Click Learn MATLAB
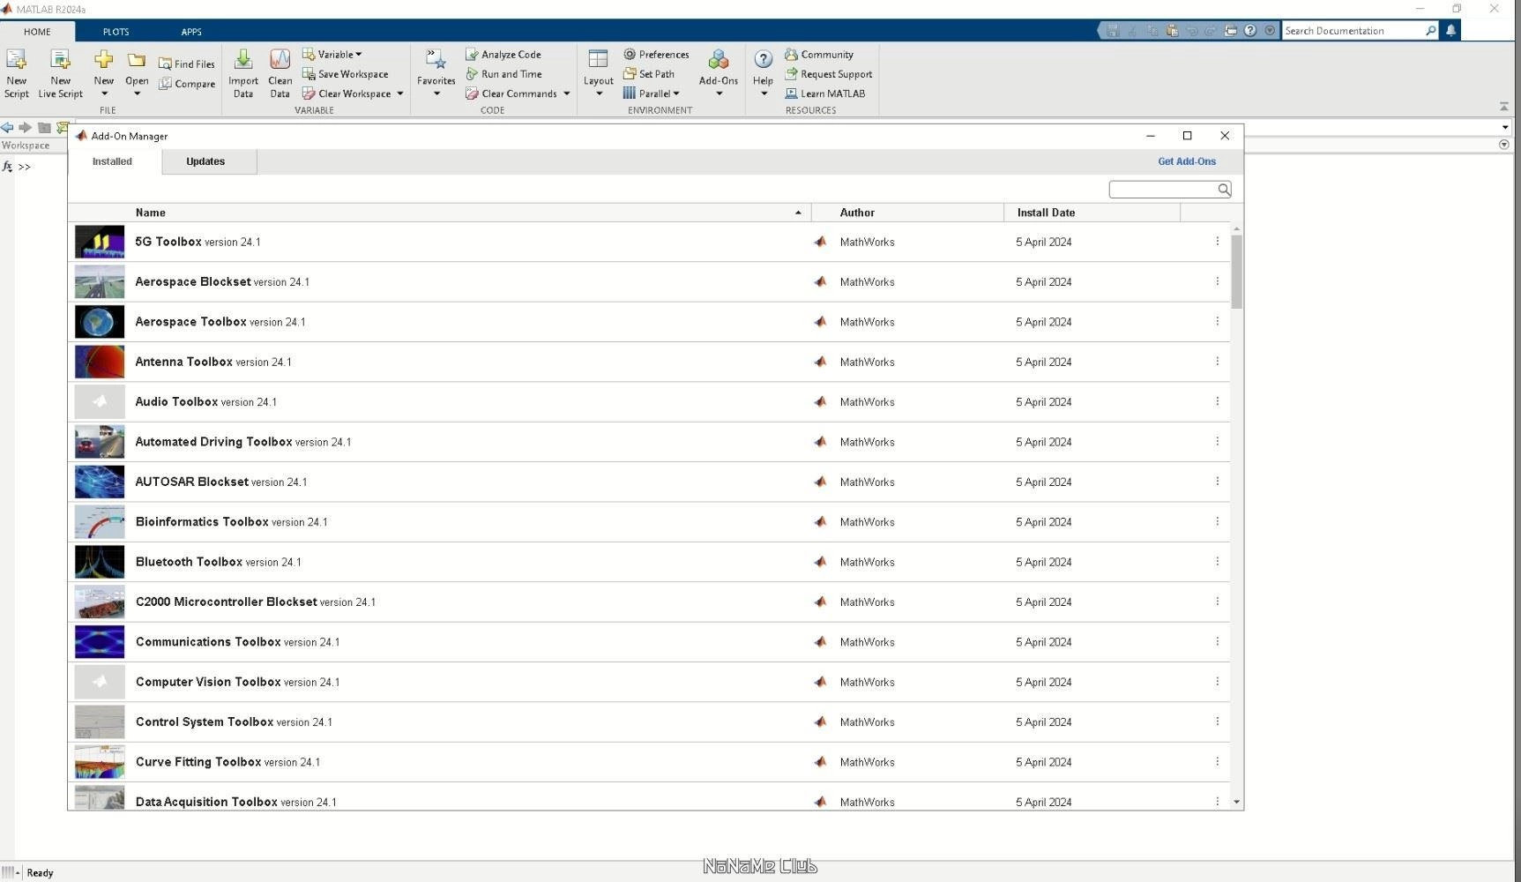 pos(825,93)
